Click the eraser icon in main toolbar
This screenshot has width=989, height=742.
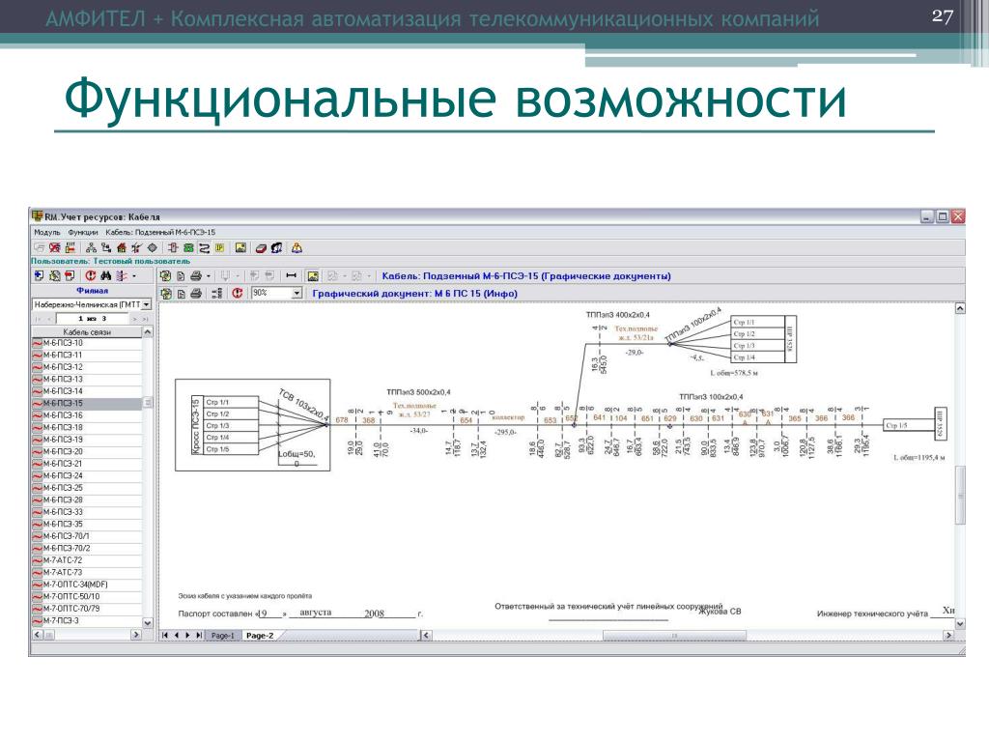(x=261, y=247)
